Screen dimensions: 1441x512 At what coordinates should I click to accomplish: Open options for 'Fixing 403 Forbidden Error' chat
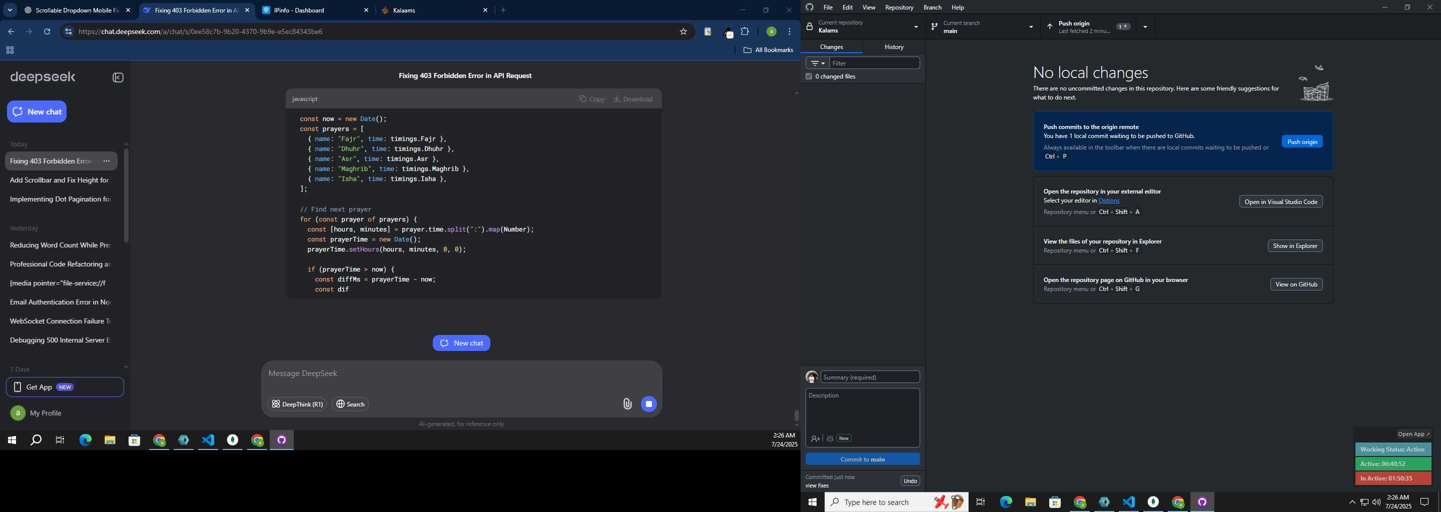106,161
